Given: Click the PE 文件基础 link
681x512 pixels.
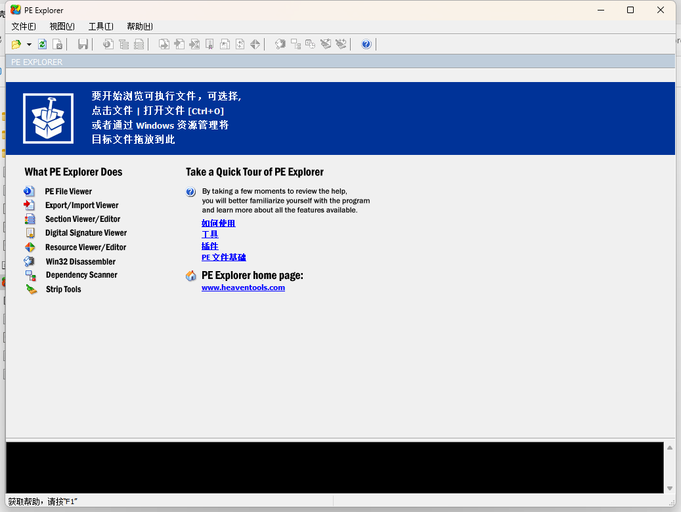Looking at the screenshot, I should click(x=224, y=257).
